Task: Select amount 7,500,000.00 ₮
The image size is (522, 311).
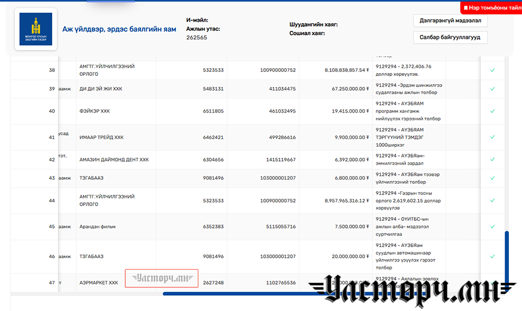Action: coord(352,226)
